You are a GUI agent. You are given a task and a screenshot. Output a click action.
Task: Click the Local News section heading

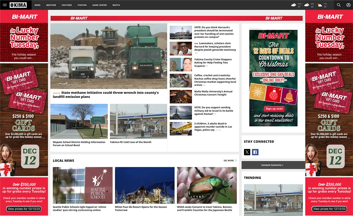[x=64, y=160]
